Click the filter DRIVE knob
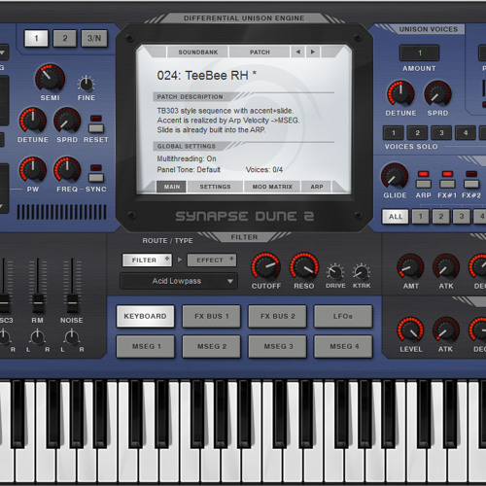This screenshot has width=486, height=486. point(335,272)
